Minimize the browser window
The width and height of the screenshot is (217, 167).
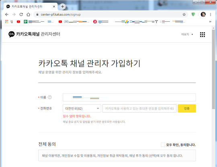(x=196, y=2)
